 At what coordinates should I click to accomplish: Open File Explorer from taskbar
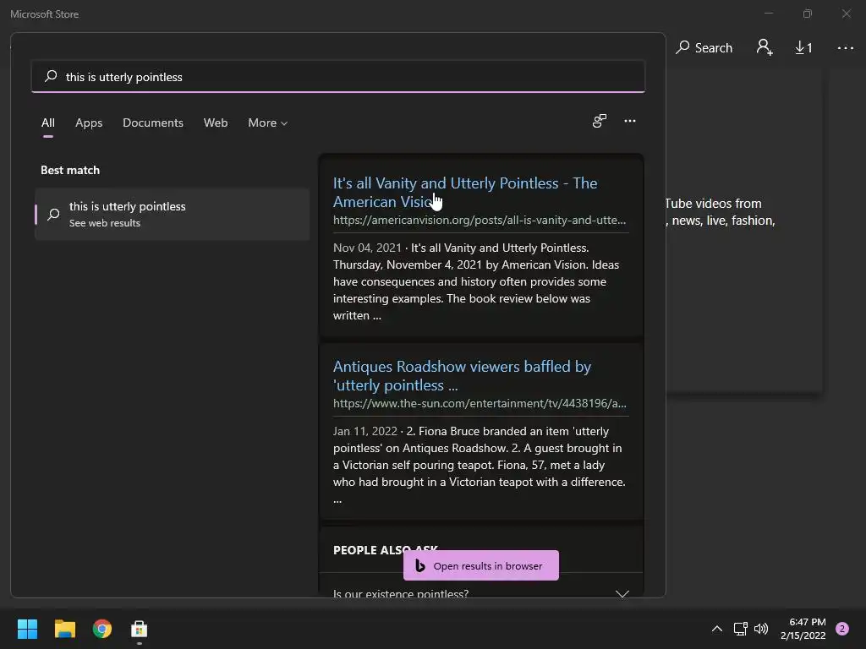(64, 629)
